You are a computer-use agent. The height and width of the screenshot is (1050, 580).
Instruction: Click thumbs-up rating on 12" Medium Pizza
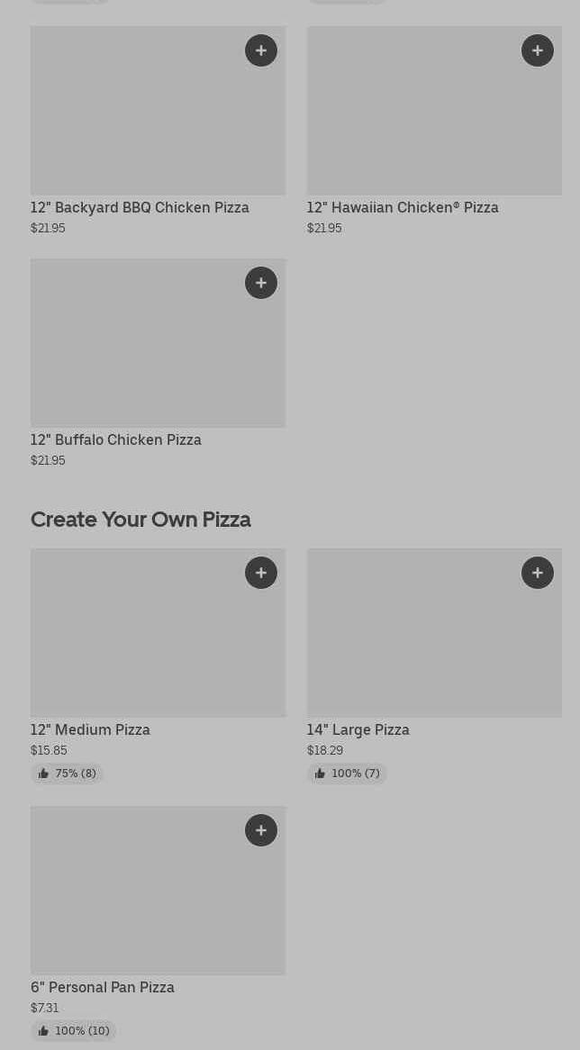(67, 774)
